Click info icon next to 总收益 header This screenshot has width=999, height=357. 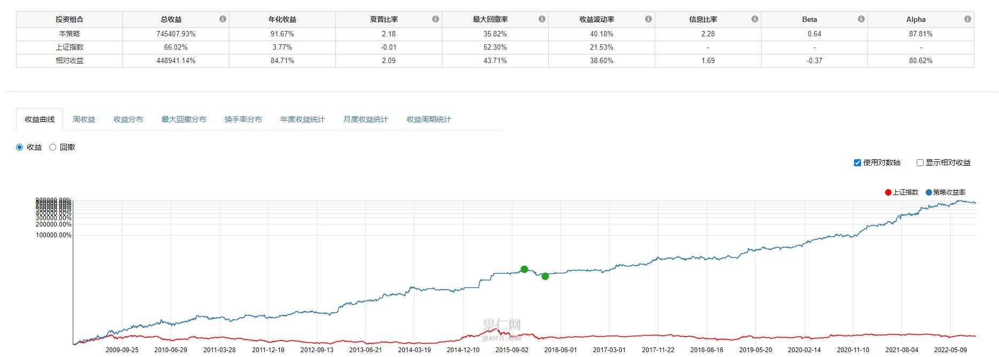click(222, 19)
